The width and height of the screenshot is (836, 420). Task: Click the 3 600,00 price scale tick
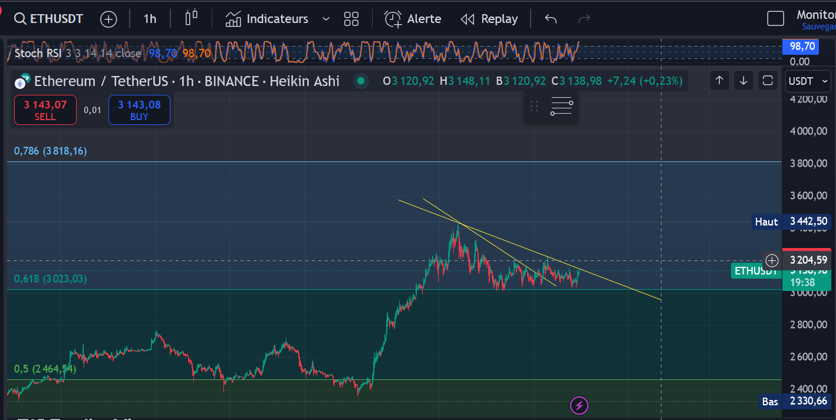(808, 196)
